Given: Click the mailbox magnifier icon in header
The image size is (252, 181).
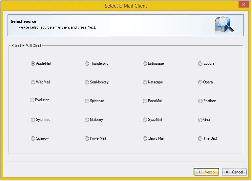Looking at the screenshot, I should pyautogui.click(x=224, y=25).
